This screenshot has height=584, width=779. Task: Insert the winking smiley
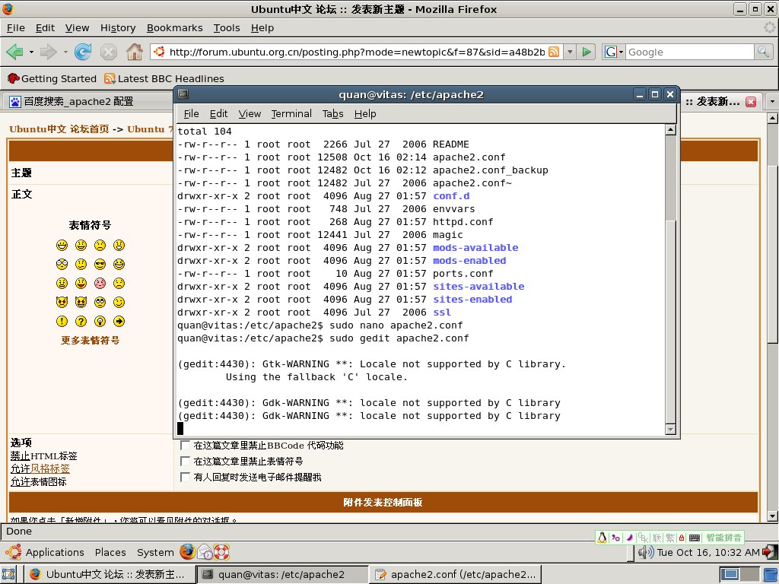click(x=119, y=303)
